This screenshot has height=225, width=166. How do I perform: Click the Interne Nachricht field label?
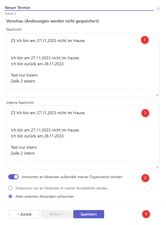point(20,102)
